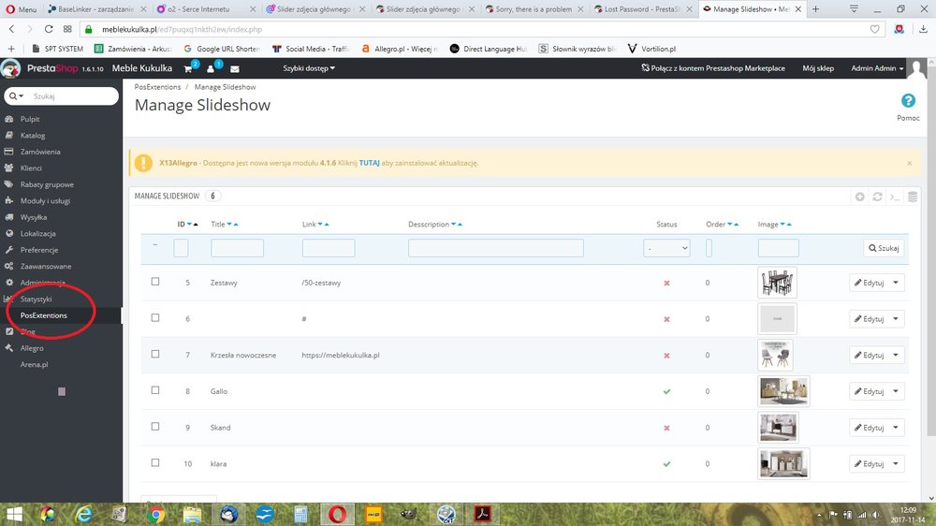Image resolution: width=936 pixels, height=526 pixels.
Task: Click Mój sklep link
Action: (x=818, y=68)
